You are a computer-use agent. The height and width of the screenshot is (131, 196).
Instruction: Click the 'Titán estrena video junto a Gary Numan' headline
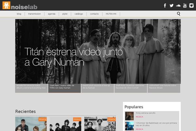click(73, 57)
